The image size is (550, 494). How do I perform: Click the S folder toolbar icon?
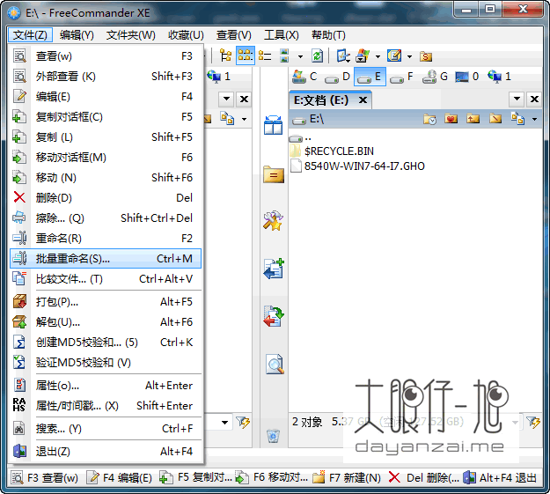pyautogui.click(x=426, y=56)
